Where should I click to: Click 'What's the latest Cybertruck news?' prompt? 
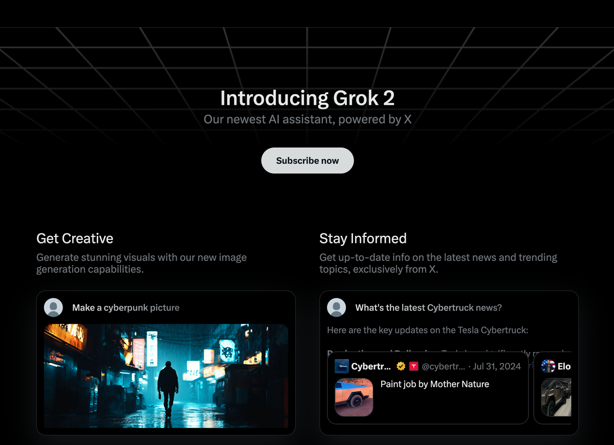(429, 308)
